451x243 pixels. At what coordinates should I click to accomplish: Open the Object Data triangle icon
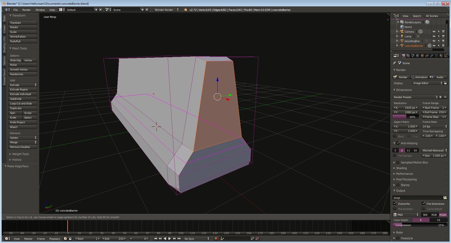point(436,56)
